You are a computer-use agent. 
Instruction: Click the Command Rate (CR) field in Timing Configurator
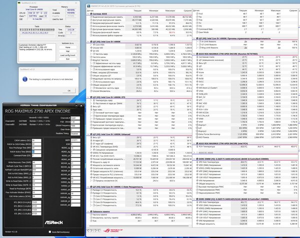(36, 156)
